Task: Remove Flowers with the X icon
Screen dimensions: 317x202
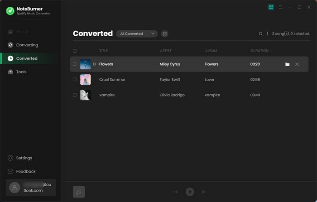Action: [x=297, y=64]
